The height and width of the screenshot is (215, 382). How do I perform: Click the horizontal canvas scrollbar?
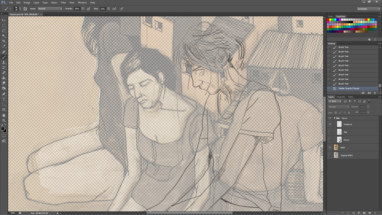point(190,213)
